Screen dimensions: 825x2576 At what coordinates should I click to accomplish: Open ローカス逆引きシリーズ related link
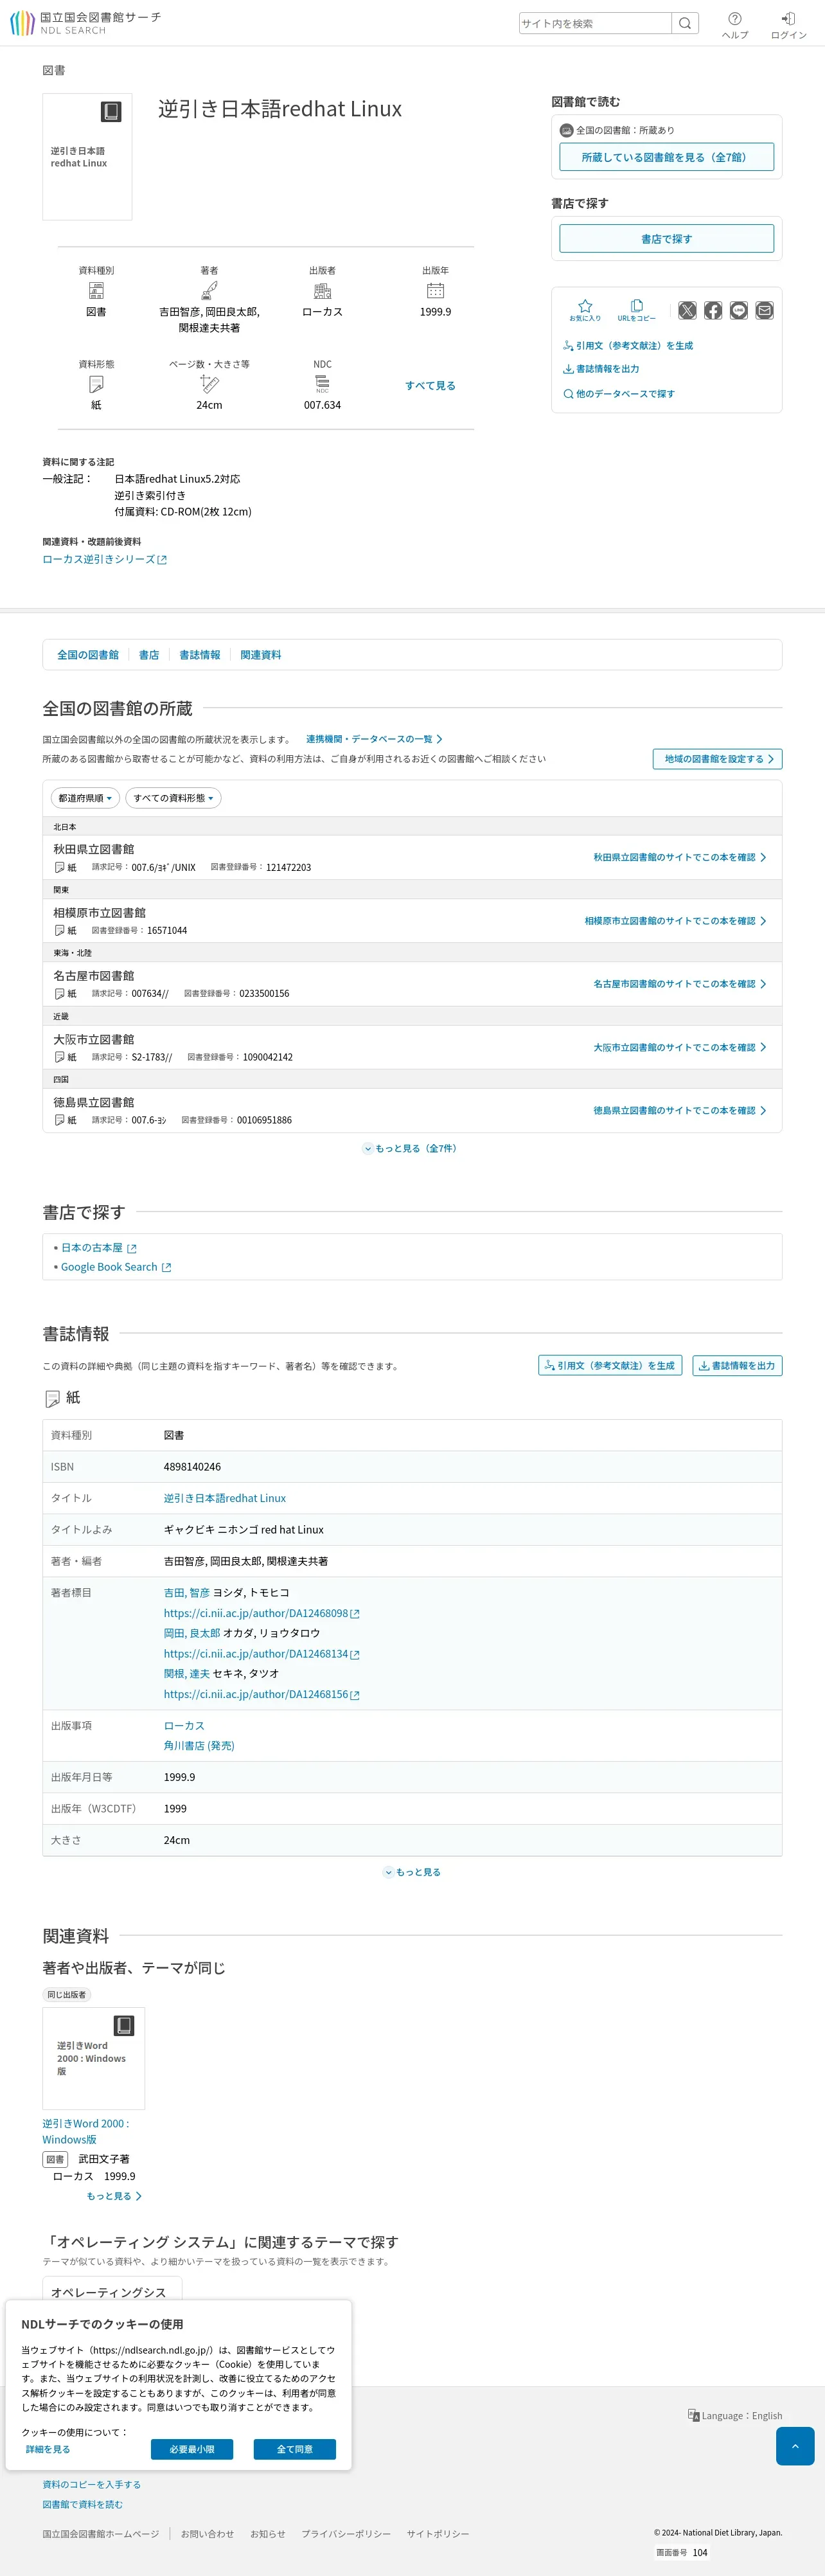coord(104,559)
